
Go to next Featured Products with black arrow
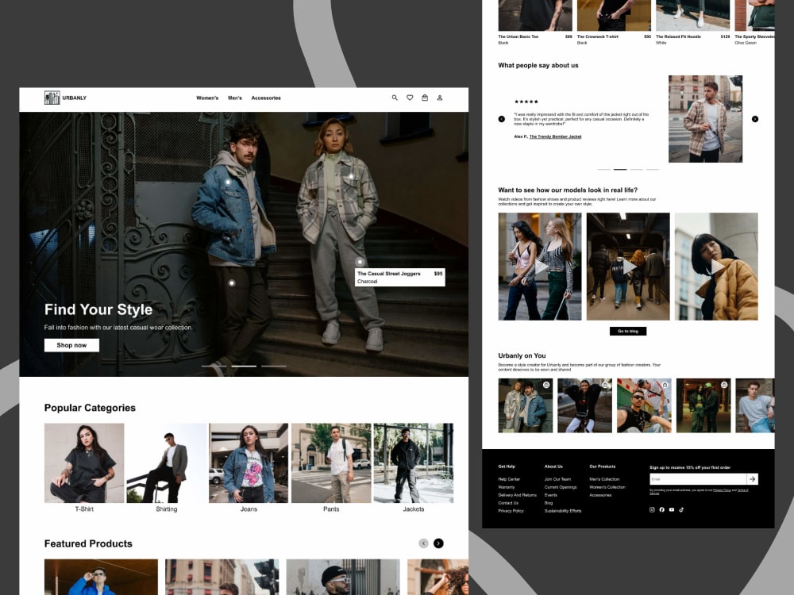coord(438,543)
